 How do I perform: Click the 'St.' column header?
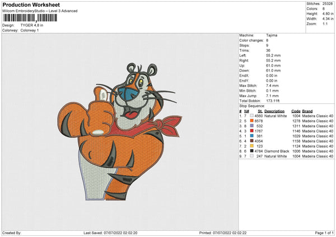pyautogui.click(x=260, y=111)
